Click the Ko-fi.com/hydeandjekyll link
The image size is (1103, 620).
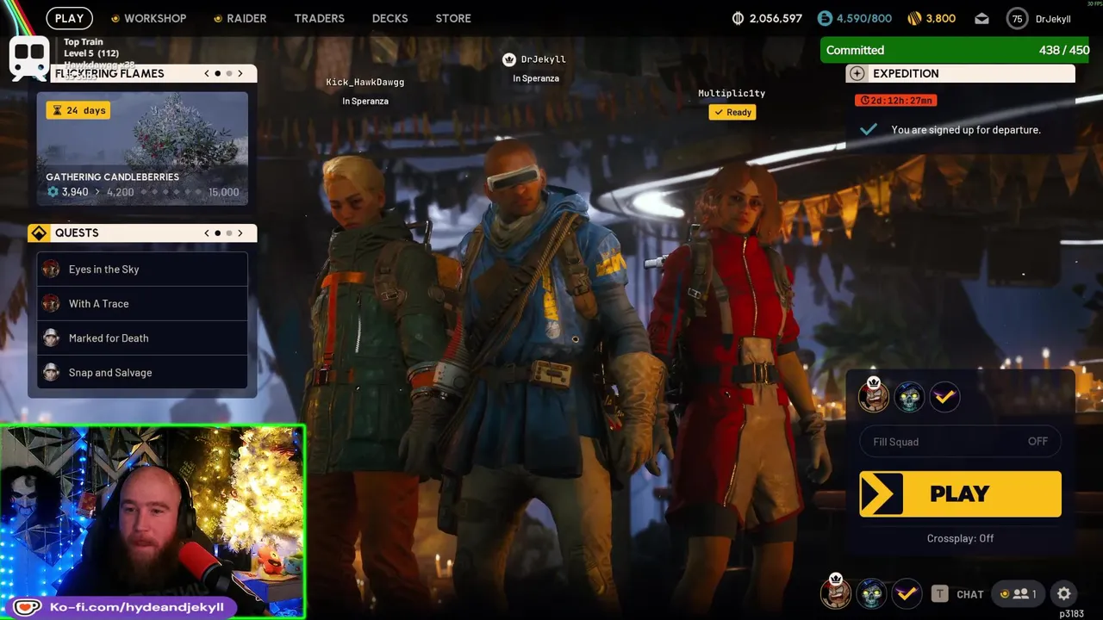(x=137, y=607)
